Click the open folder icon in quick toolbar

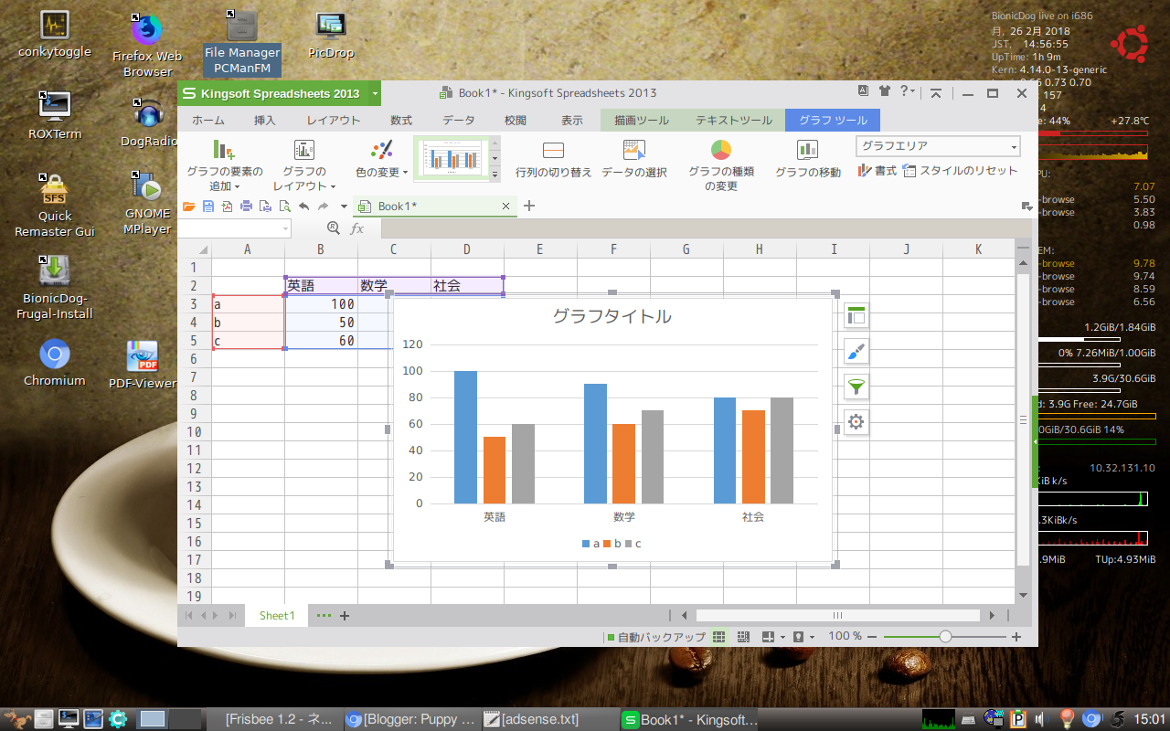(x=189, y=207)
